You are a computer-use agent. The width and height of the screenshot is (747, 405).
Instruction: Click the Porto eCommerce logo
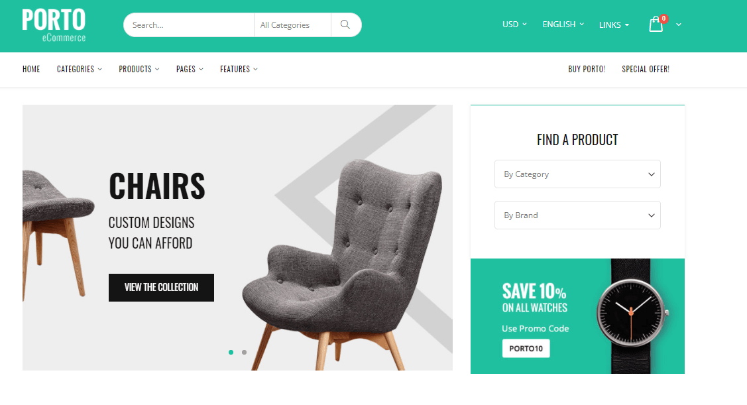[x=54, y=25]
